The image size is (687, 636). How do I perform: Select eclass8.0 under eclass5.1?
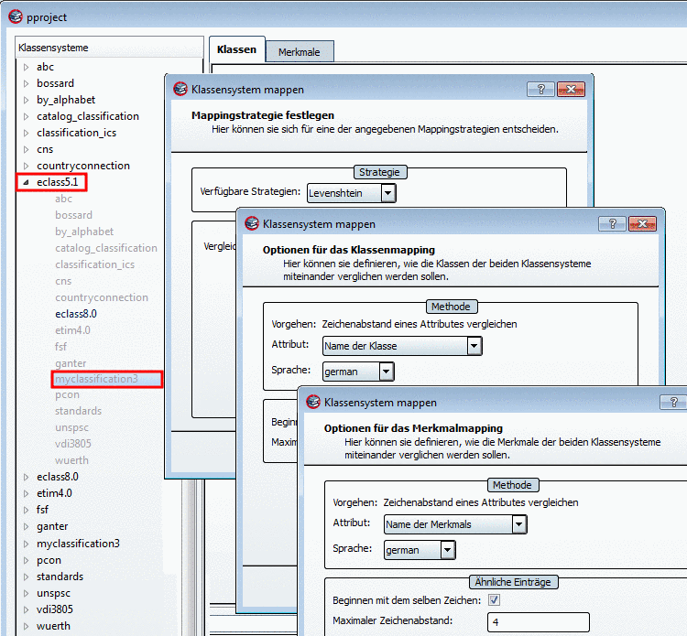76,314
